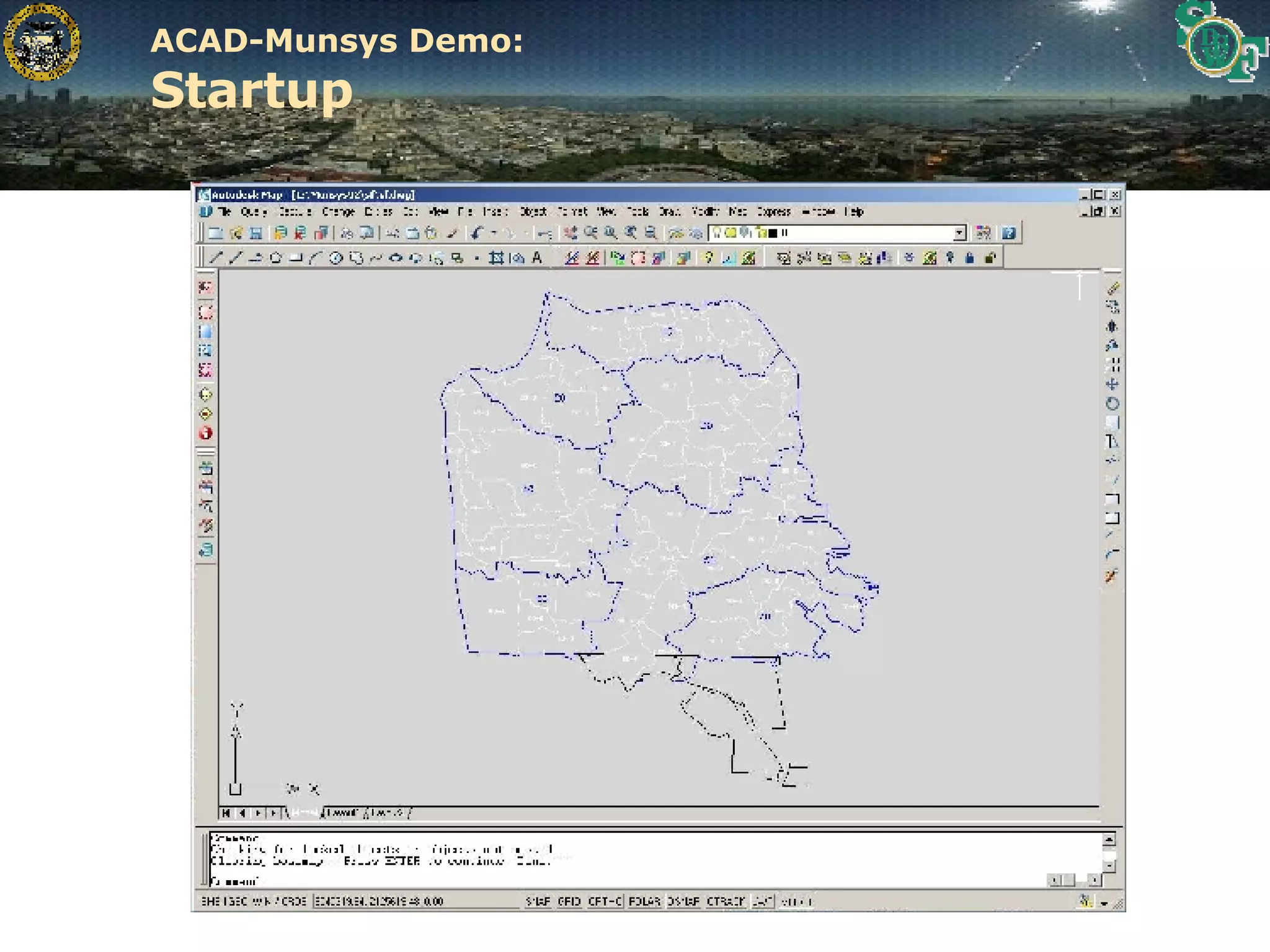
Task: Toggle POLAR tracking in status bar
Action: tap(645, 901)
